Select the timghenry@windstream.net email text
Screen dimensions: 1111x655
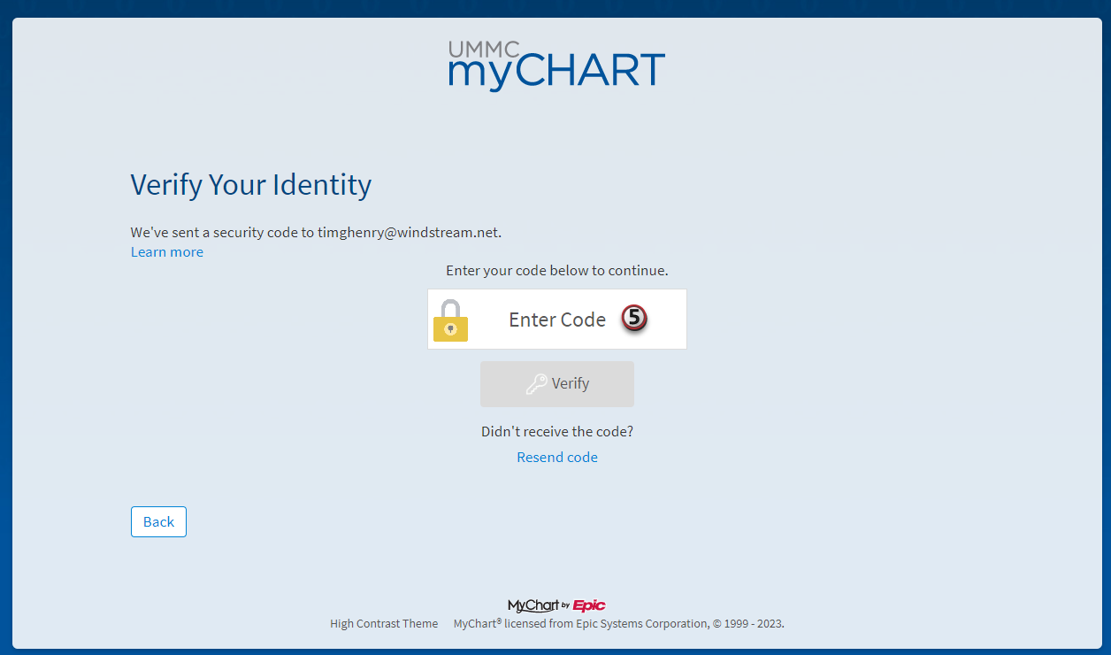pos(409,233)
